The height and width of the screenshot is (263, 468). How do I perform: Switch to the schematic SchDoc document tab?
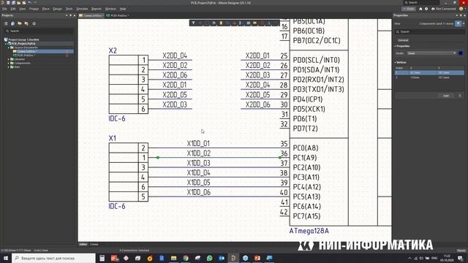click(x=91, y=15)
